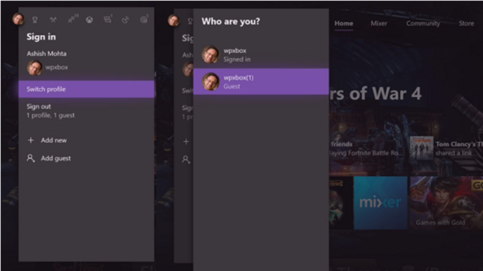Click the Ashish Mohta name text
The image size is (483, 271).
pos(47,53)
